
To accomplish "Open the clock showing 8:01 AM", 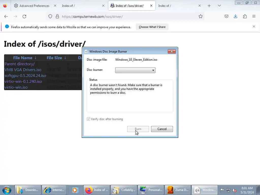I will 247,190.
